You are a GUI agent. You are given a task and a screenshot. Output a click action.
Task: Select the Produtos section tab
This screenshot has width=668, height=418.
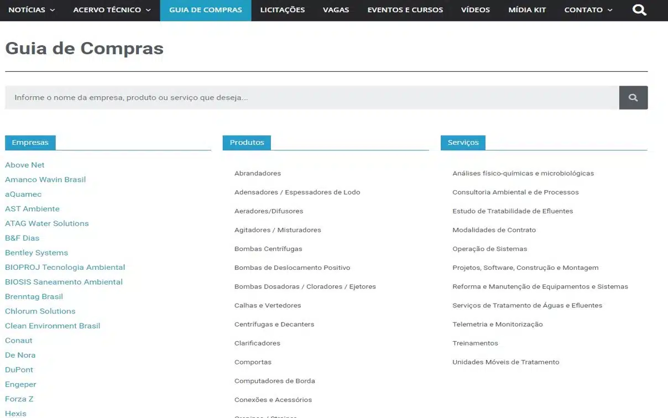(247, 142)
